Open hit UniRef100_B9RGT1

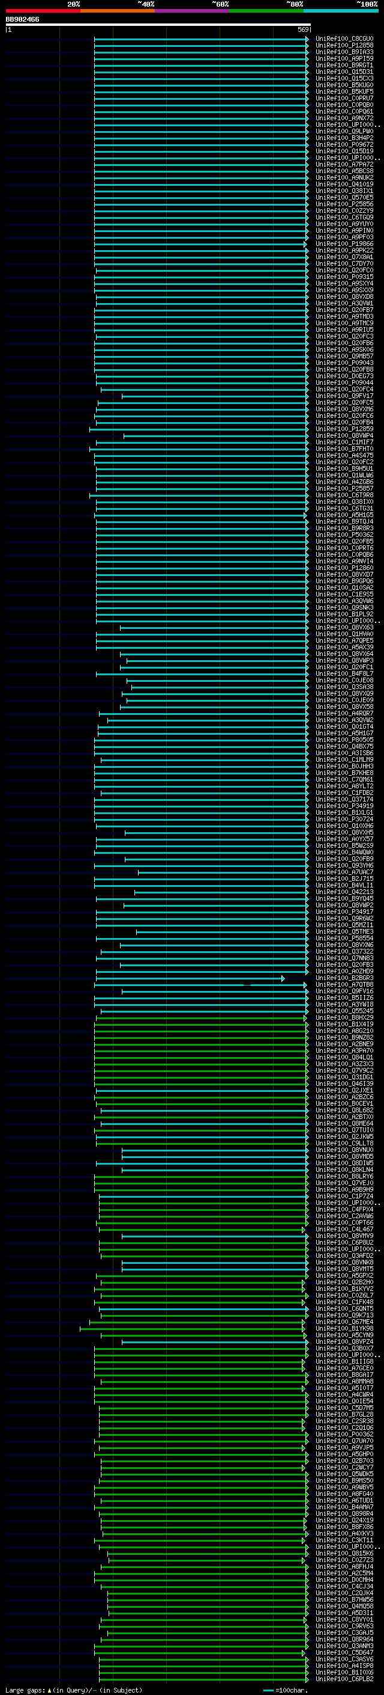point(344,65)
